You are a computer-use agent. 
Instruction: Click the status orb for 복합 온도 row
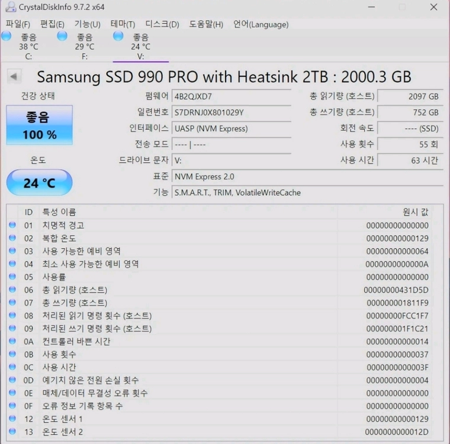[12, 238]
